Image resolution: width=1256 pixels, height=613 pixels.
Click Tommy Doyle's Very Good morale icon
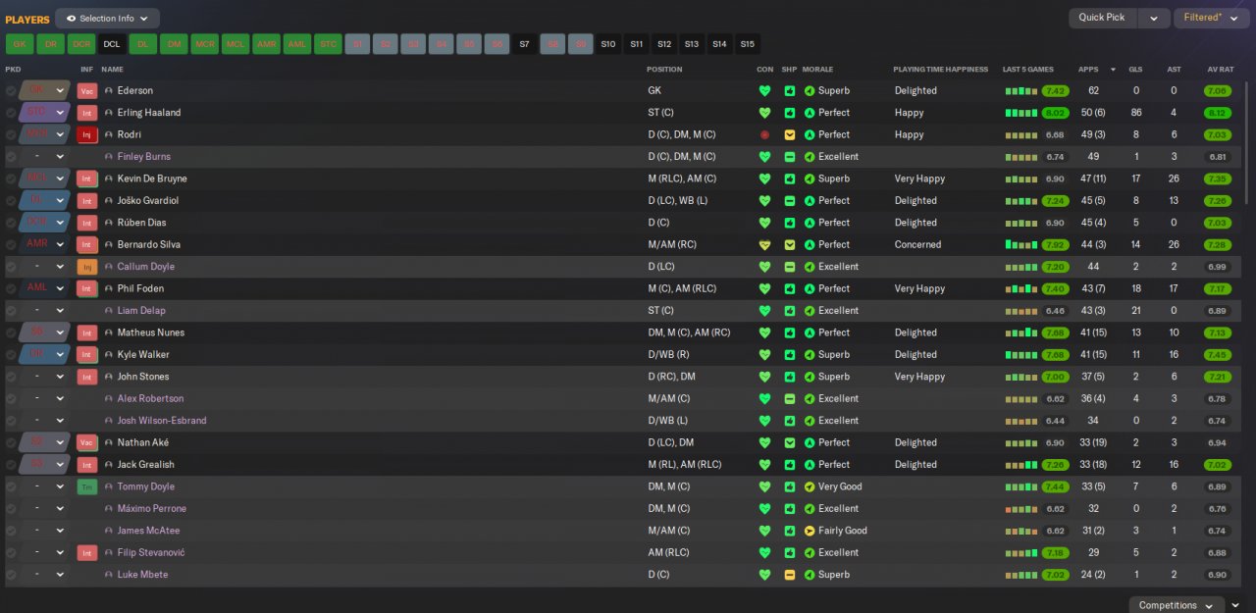pyautogui.click(x=810, y=486)
